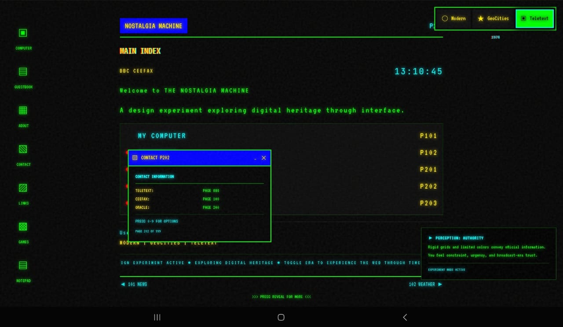Click the 13:10:45 clock display
Image resolution: width=563 pixels, height=327 pixels.
coord(418,72)
